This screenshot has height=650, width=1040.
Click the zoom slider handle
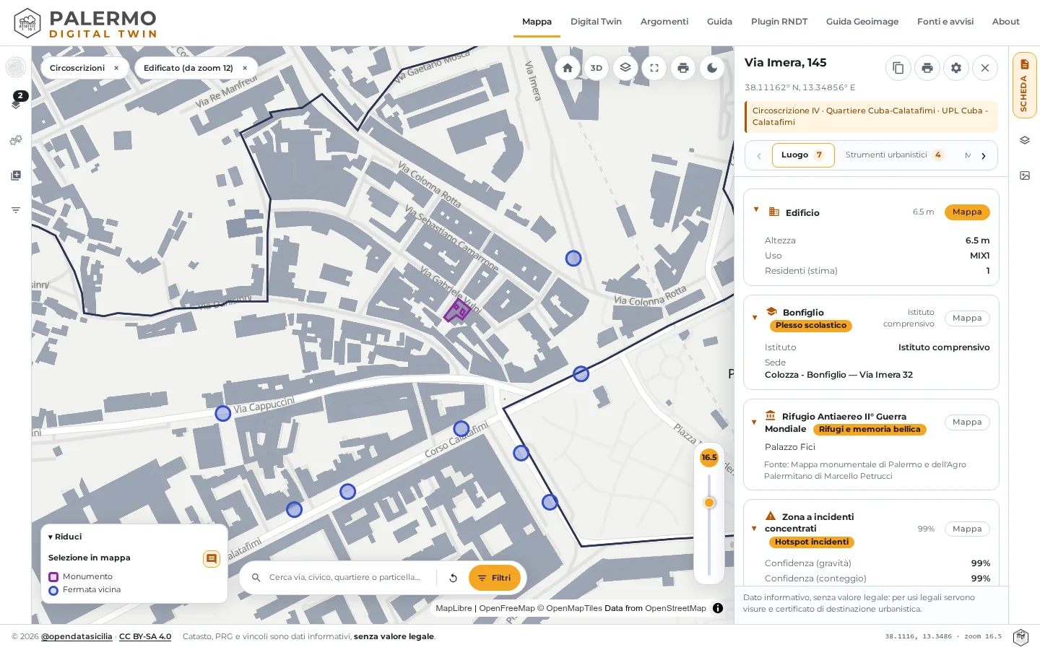coord(709,503)
